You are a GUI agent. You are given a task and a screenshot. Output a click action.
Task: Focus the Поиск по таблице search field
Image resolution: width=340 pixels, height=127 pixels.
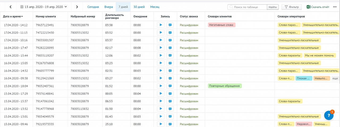pos(247,7)
